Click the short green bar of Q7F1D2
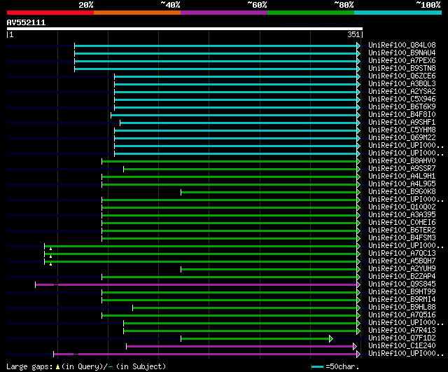This screenshot has height=372, width=448. point(255,339)
